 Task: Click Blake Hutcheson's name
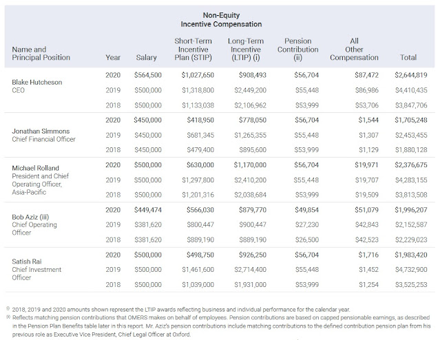[36, 82]
